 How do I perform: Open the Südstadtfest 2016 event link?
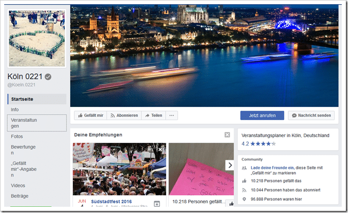(112, 202)
